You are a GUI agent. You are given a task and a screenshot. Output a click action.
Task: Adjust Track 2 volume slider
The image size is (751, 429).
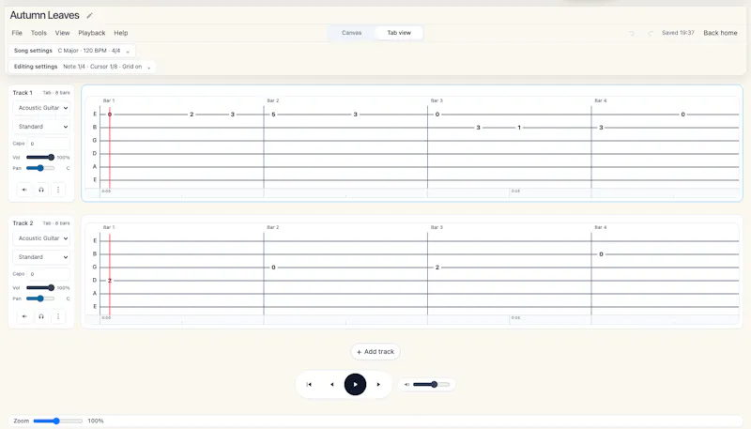(40, 288)
